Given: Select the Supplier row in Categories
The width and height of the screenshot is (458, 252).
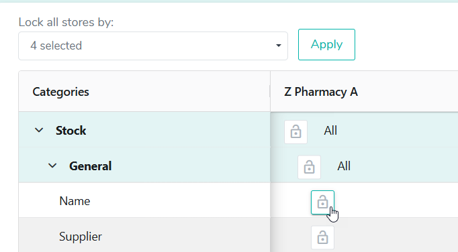Looking at the screenshot, I should point(144,235).
